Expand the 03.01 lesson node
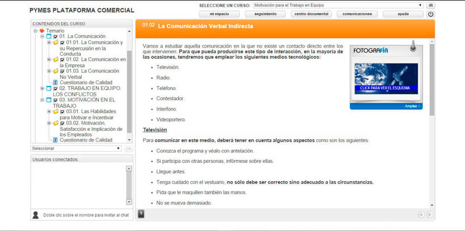This screenshot has height=231, width=465. tap(49, 112)
